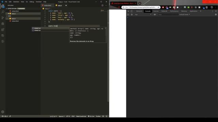
Task: Open the Edit menu
Action: click(10, 2)
